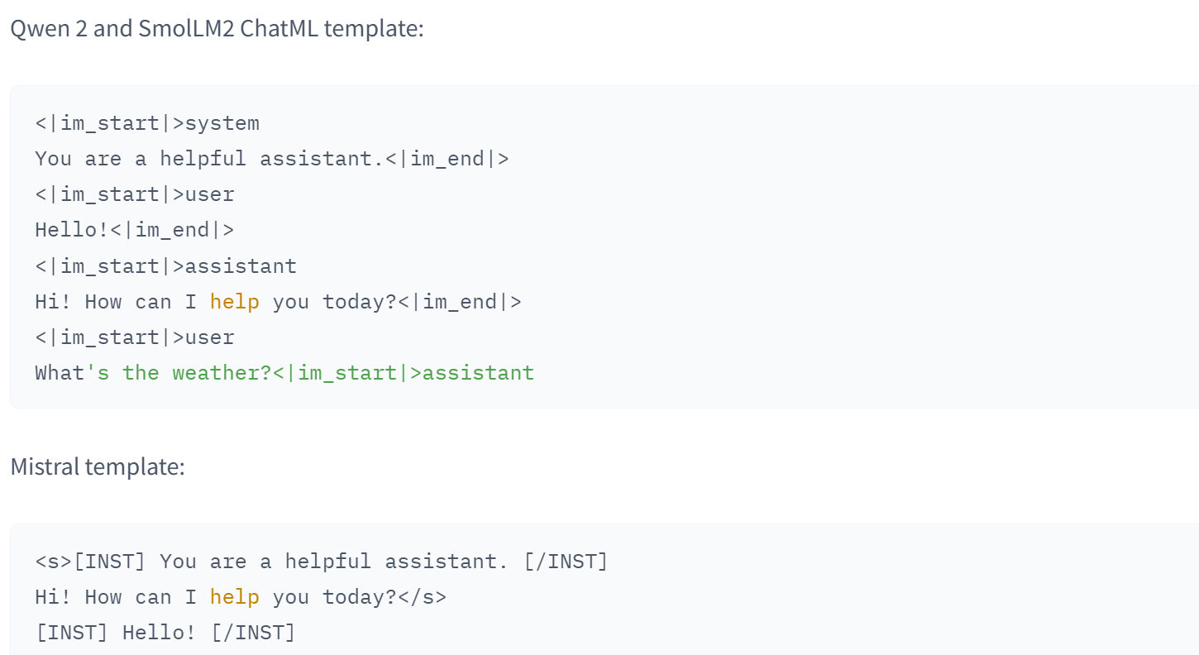Click the 'system' word in the first code line

point(222,124)
